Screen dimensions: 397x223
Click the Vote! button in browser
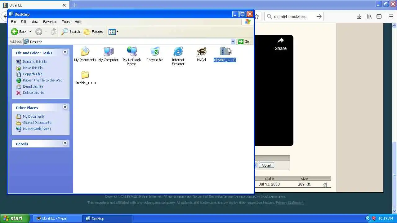266,165
